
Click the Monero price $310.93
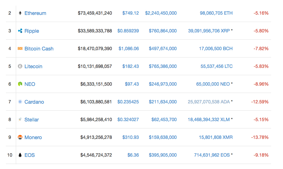(x=130, y=137)
